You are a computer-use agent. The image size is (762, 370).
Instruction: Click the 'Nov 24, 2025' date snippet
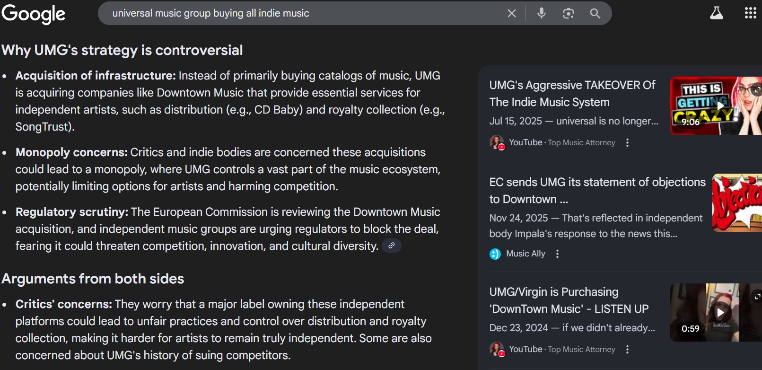click(x=518, y=218)
